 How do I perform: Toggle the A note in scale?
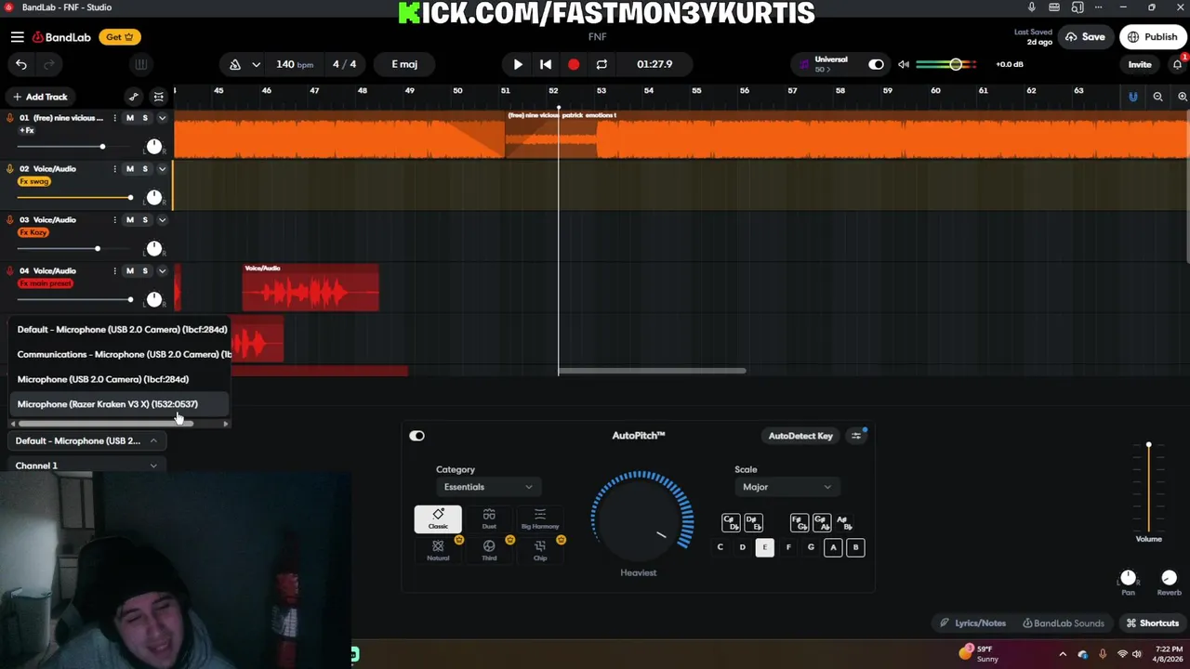[x=833, y=547]
